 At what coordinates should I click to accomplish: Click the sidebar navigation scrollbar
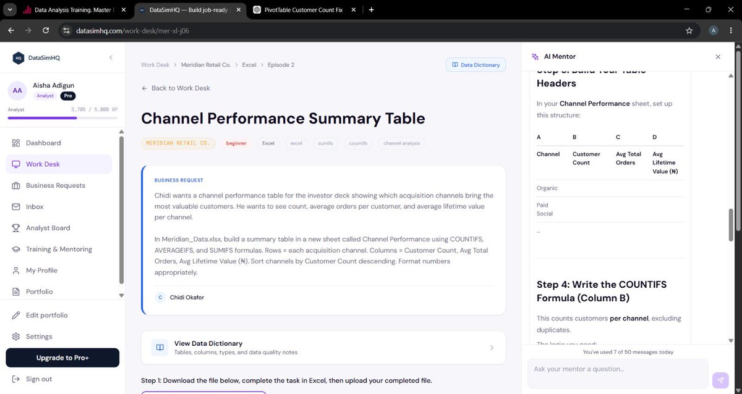pyautogui.click(x=122, y=210)
